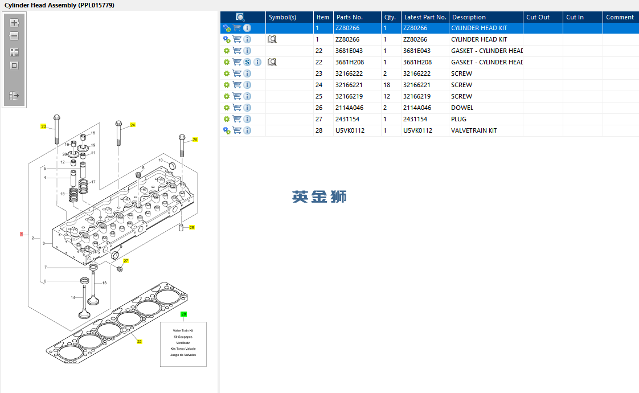Click book-magnifier symbol in second ZZ80266 row
The width and height of the screenshot is (639, 393).
pos(272,39)
